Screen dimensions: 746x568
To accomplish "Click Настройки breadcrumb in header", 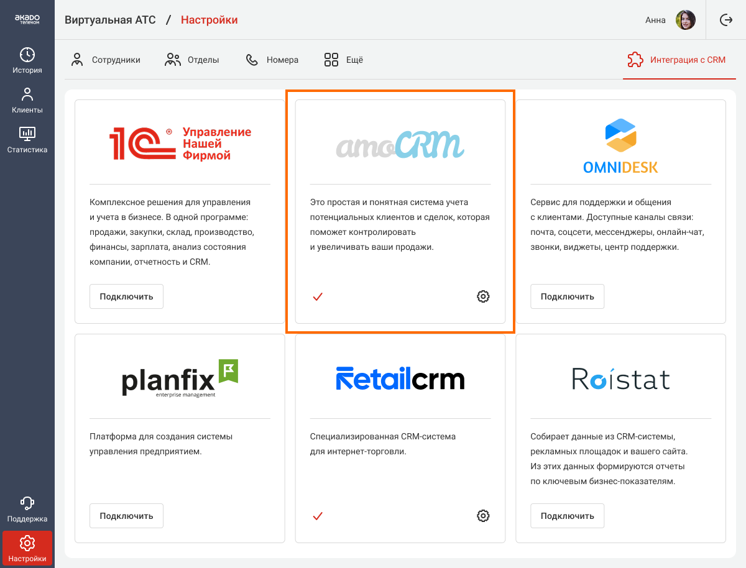I will [x=210, y=20].
